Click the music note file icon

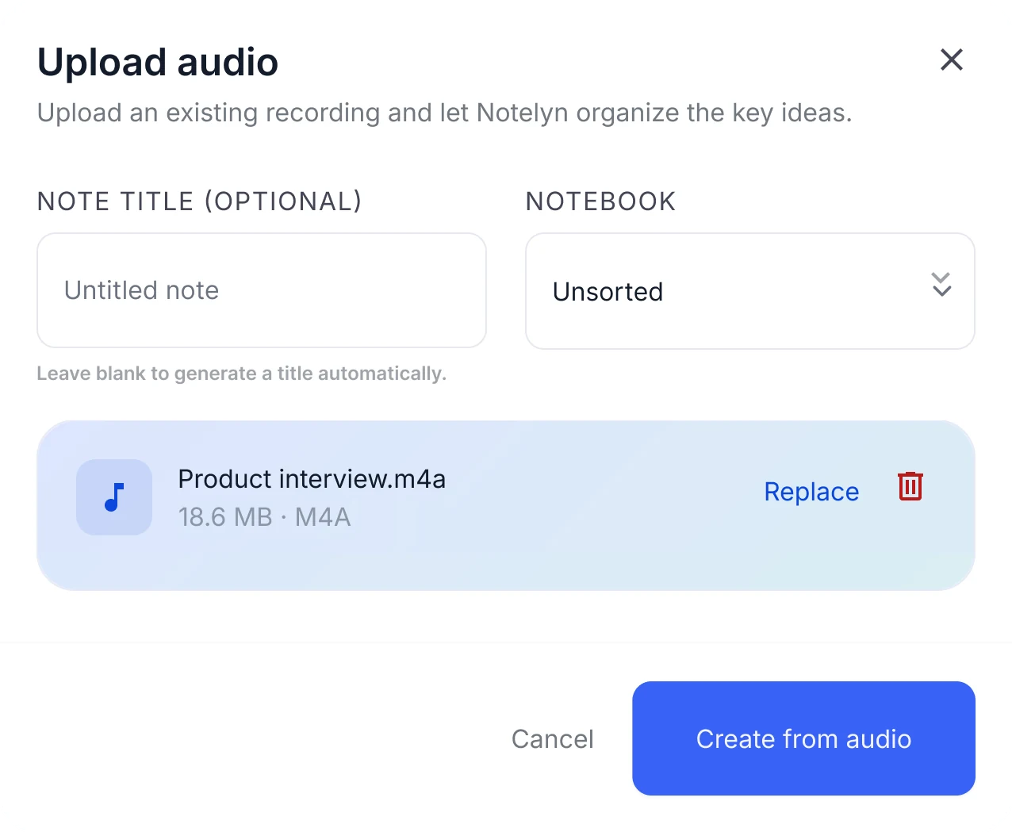click(x=114, y=497)
